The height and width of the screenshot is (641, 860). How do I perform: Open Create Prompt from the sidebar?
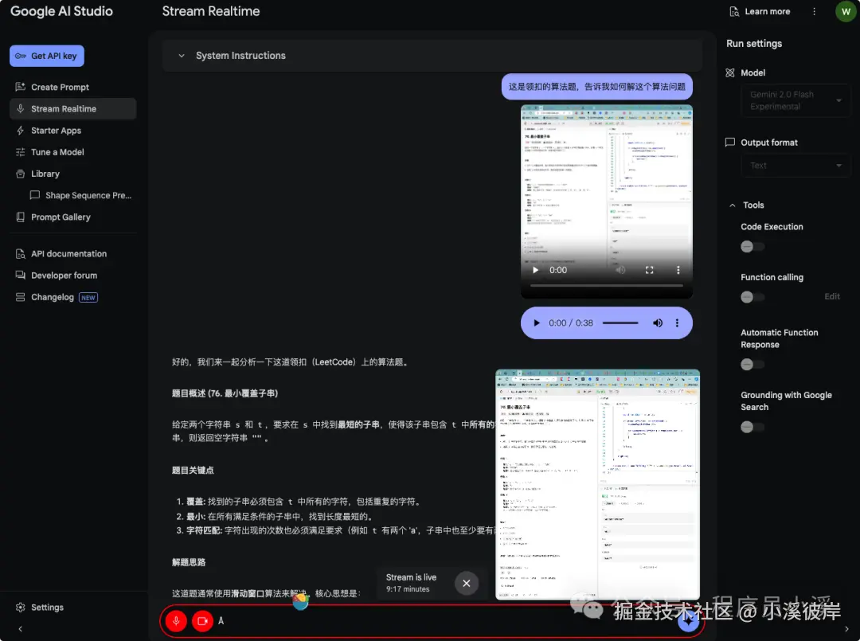point(60,87)
